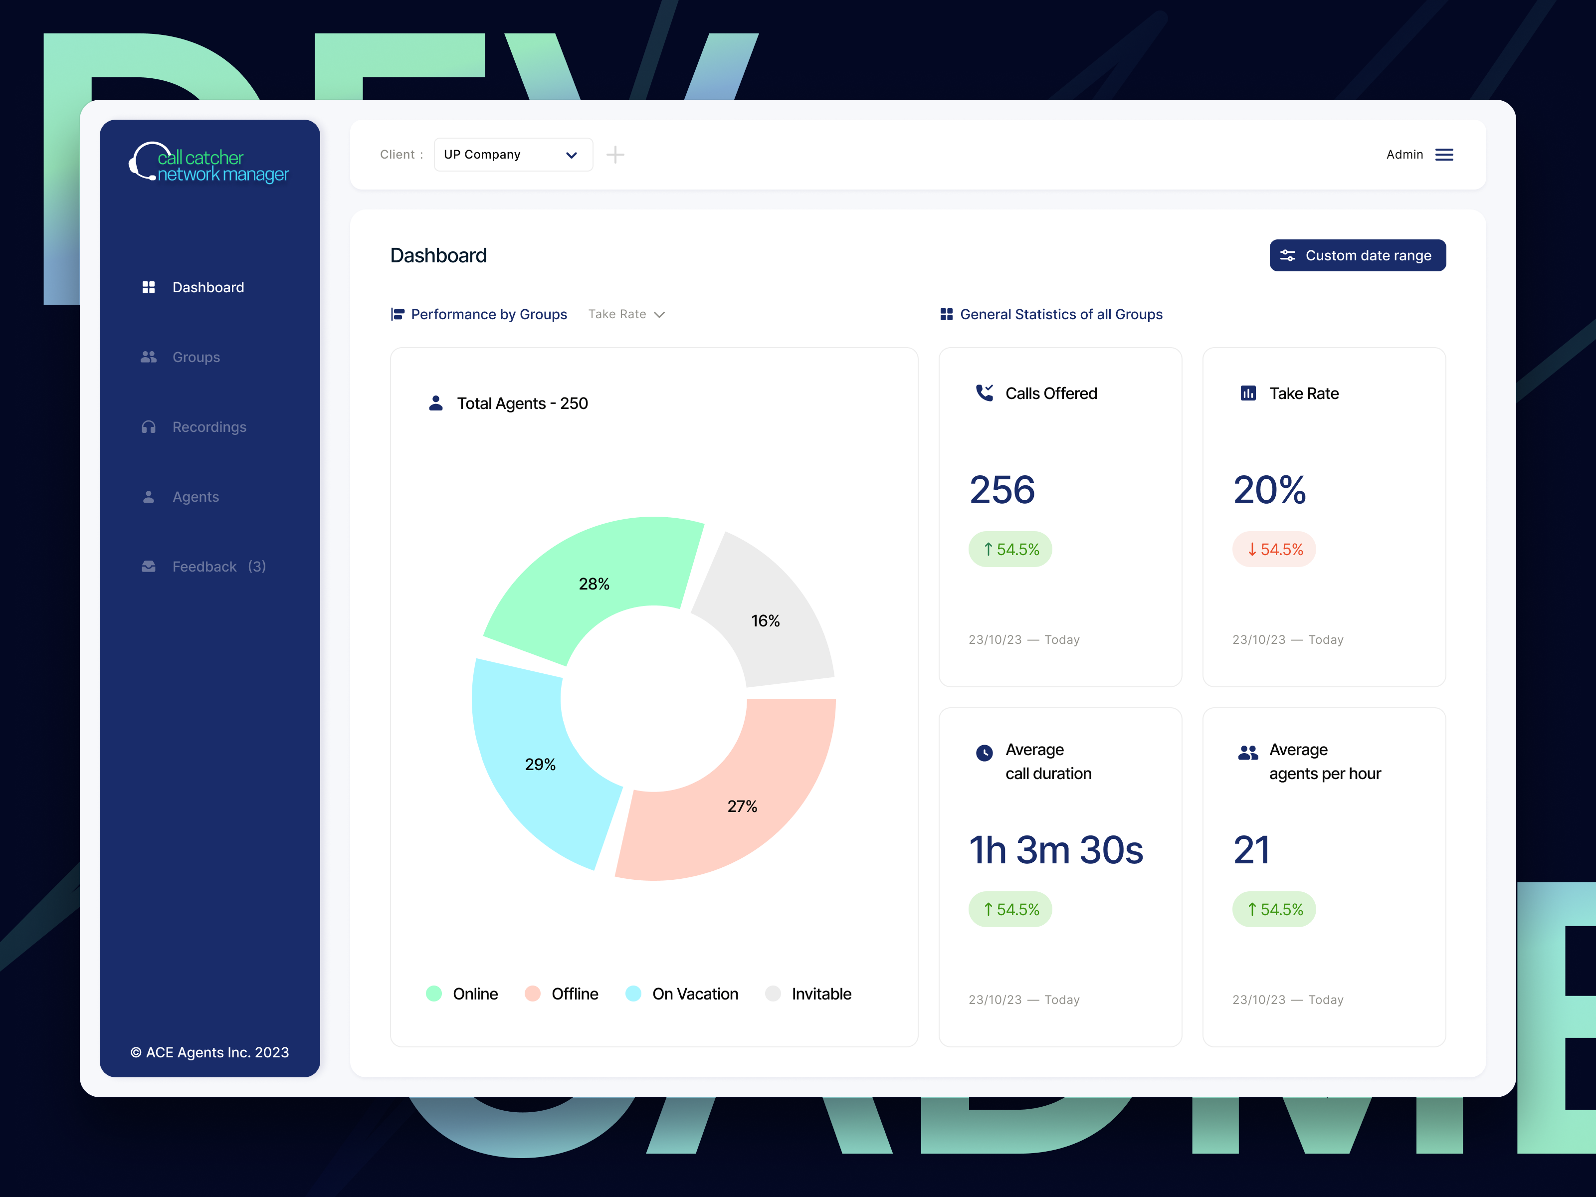The width and height of the screenshot is (1596, 1197).
Task: Open Recordings via the headphone icon
Action: pos(149,426)
